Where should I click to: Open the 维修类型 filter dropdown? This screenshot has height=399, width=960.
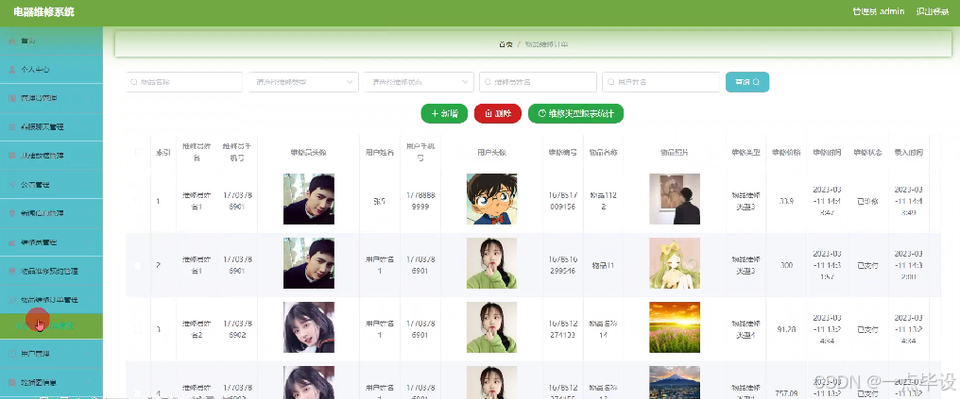pyautogui.click(x=303, y=82)
